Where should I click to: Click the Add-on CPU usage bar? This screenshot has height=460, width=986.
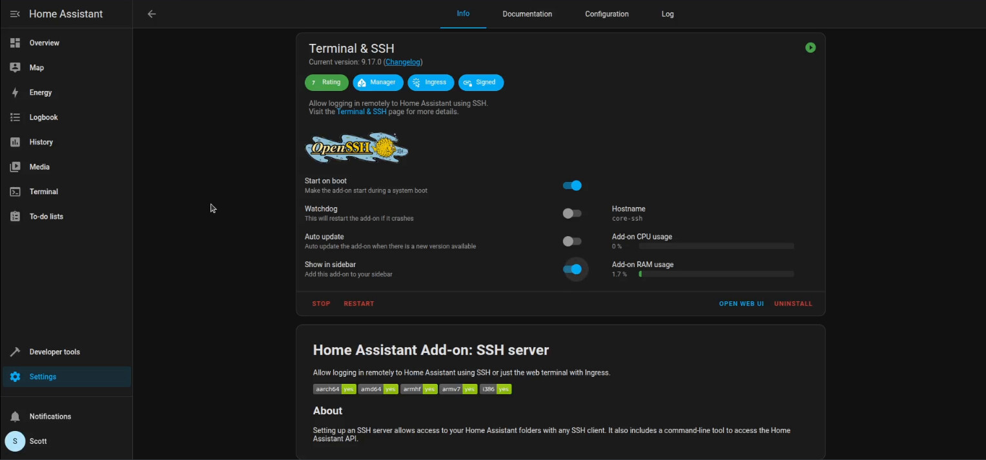(x=716, y=246)
